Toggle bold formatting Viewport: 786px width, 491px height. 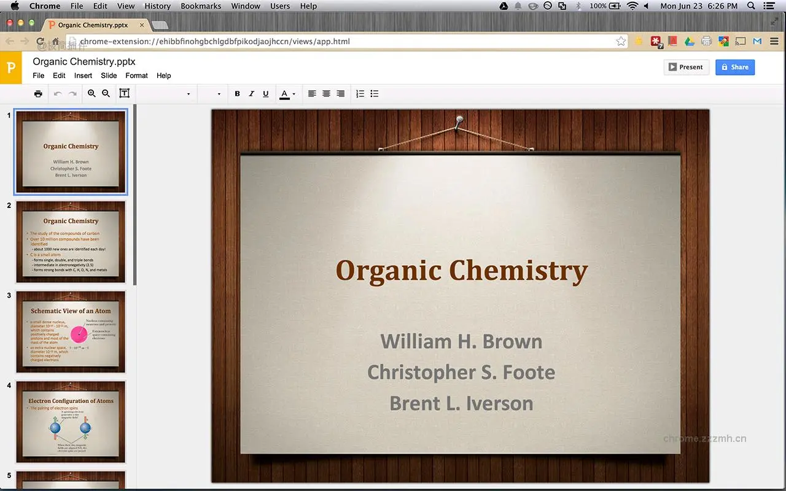(x=237, y=94)
